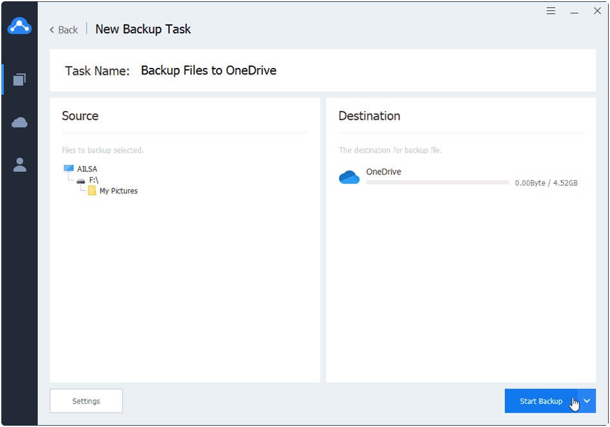The image size is (610, 427).
Task: Select the My Pictures source folder
Action: click(119, 190)
